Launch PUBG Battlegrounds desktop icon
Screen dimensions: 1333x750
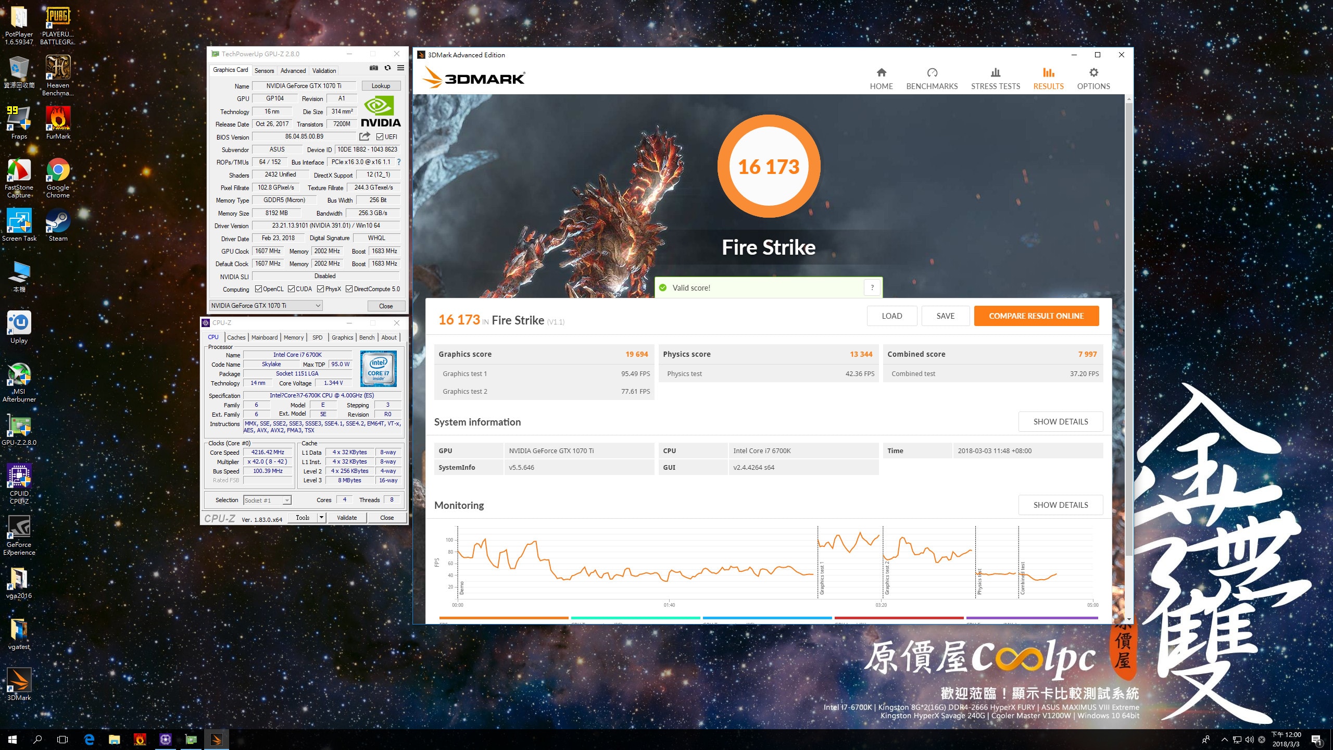click(x=58, y=25)
